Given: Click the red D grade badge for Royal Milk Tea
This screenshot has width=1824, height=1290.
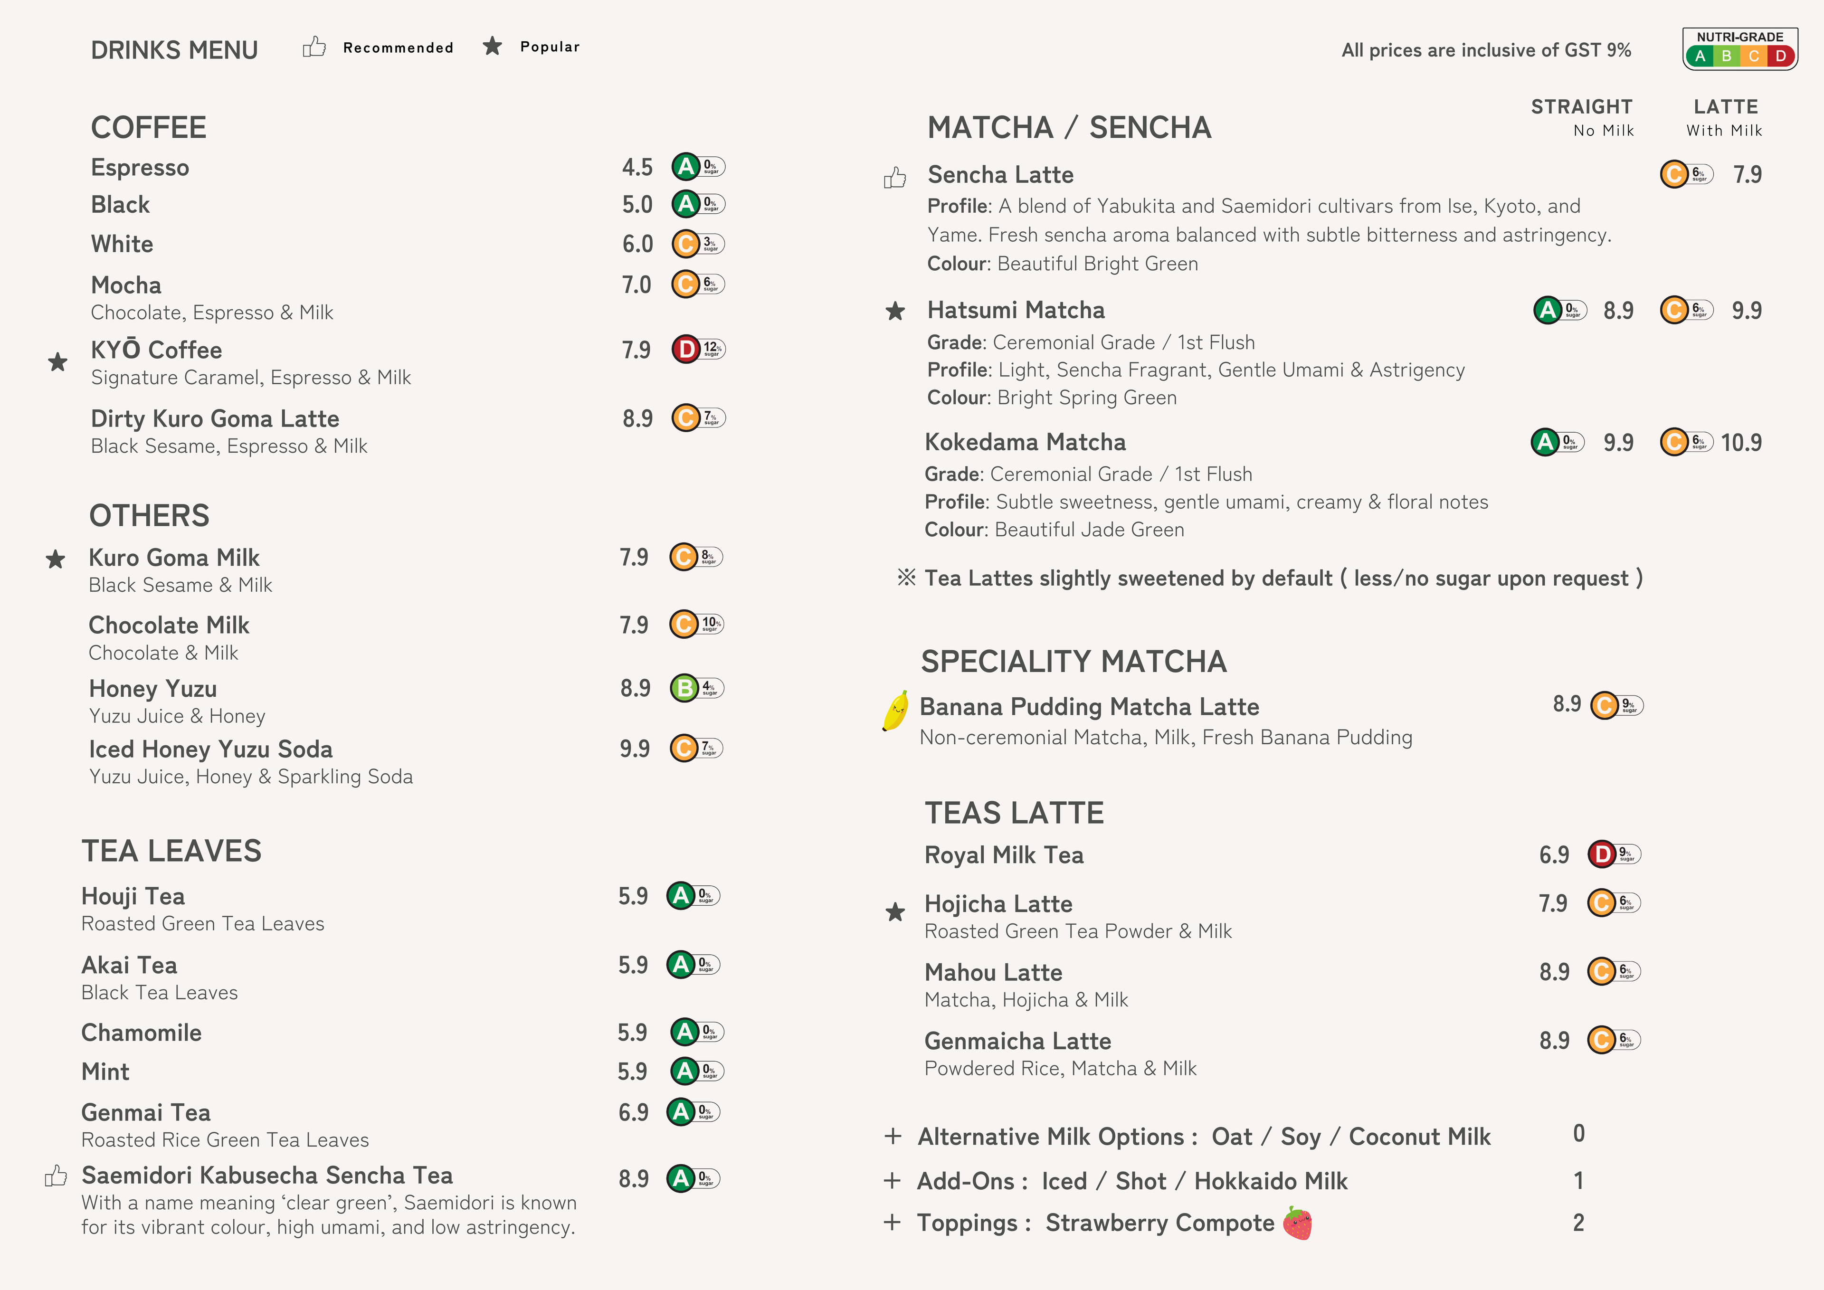Looking at the screenshot, I should [x=1602, y=854].
